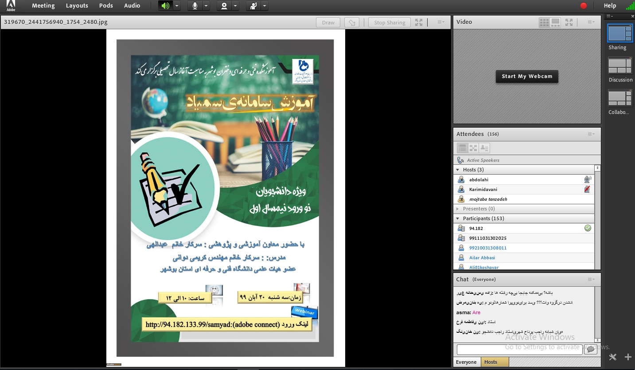Select the Collaboration layout thumbnail
The image size is (635, 370).
620,98
